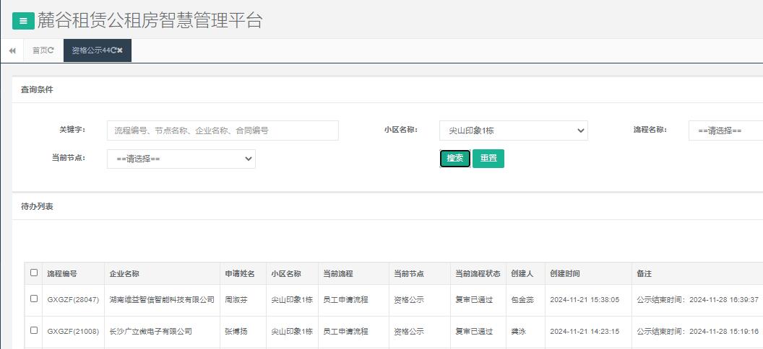Check the row for GXGZF(21008)

click(34, 330)
